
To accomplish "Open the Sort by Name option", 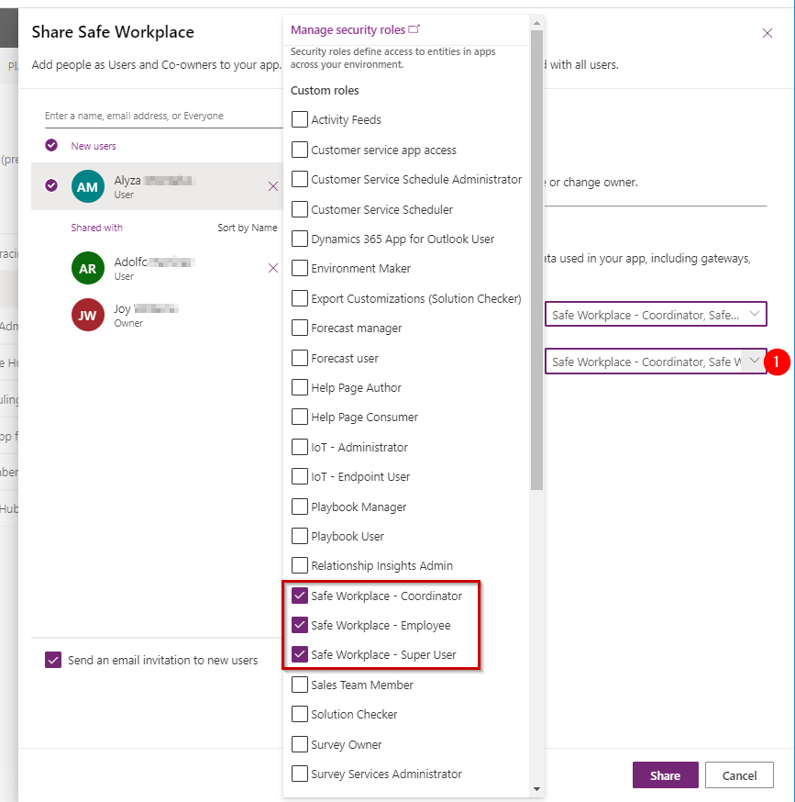I will 248,228.
